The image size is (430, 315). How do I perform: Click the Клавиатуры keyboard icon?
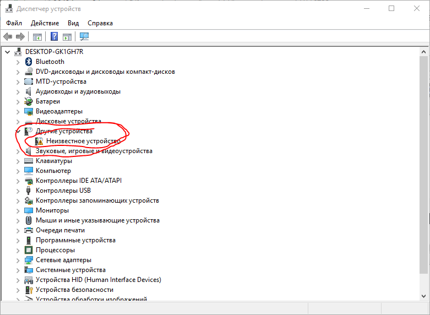29,161
